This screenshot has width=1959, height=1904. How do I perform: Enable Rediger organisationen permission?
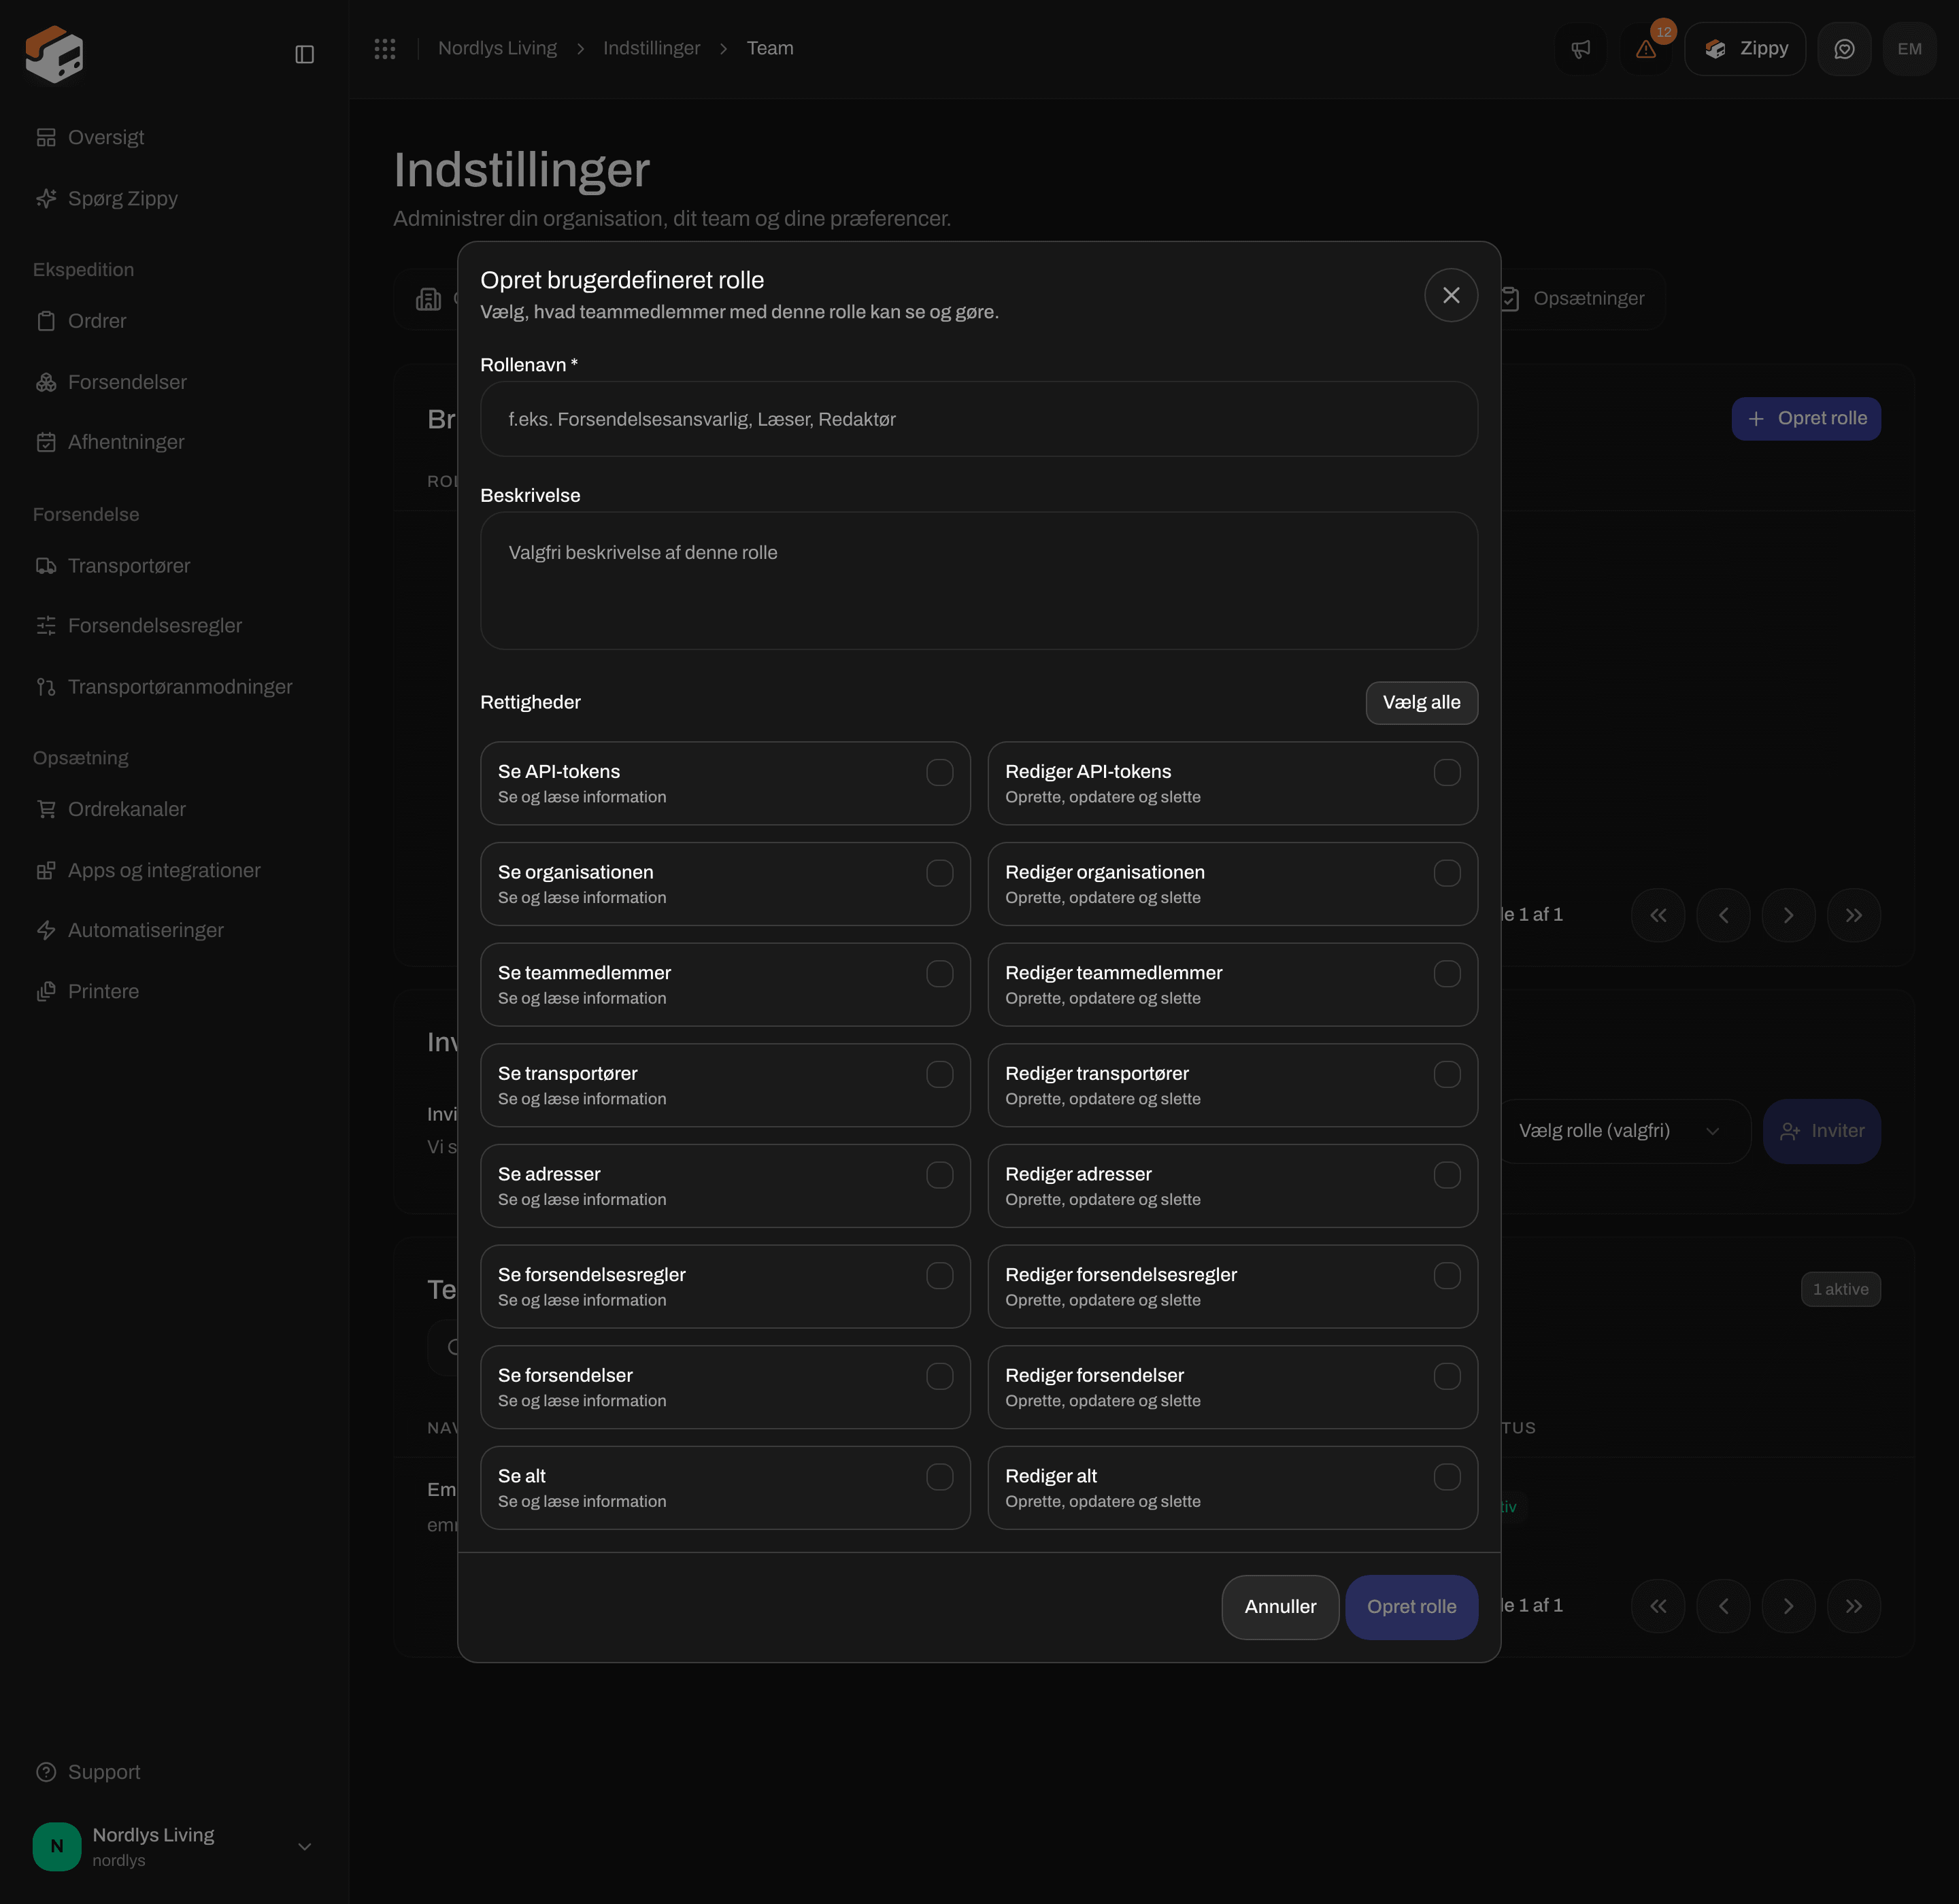tap(1447, 873)
